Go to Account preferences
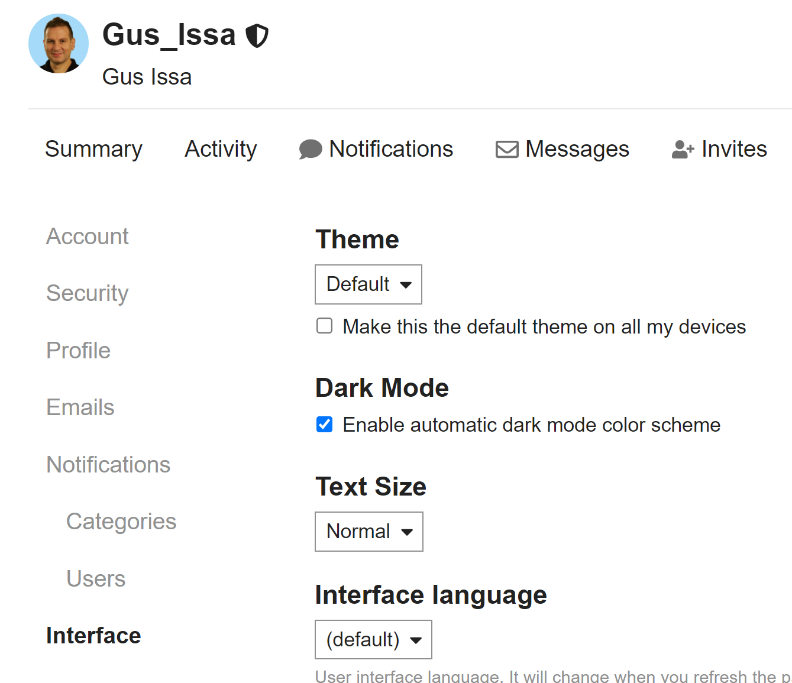Screen dimensions: 792x683 88,237
